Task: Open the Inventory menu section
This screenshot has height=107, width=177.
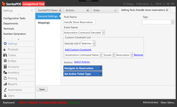Action: 19,72
